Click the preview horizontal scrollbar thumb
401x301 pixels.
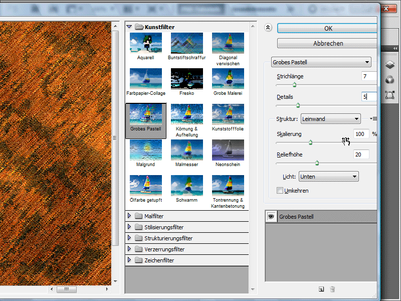[67, 289]
